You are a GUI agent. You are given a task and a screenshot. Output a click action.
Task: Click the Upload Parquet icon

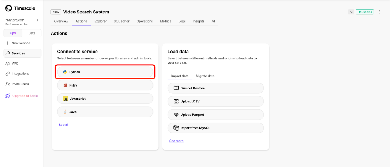point(176,115)
